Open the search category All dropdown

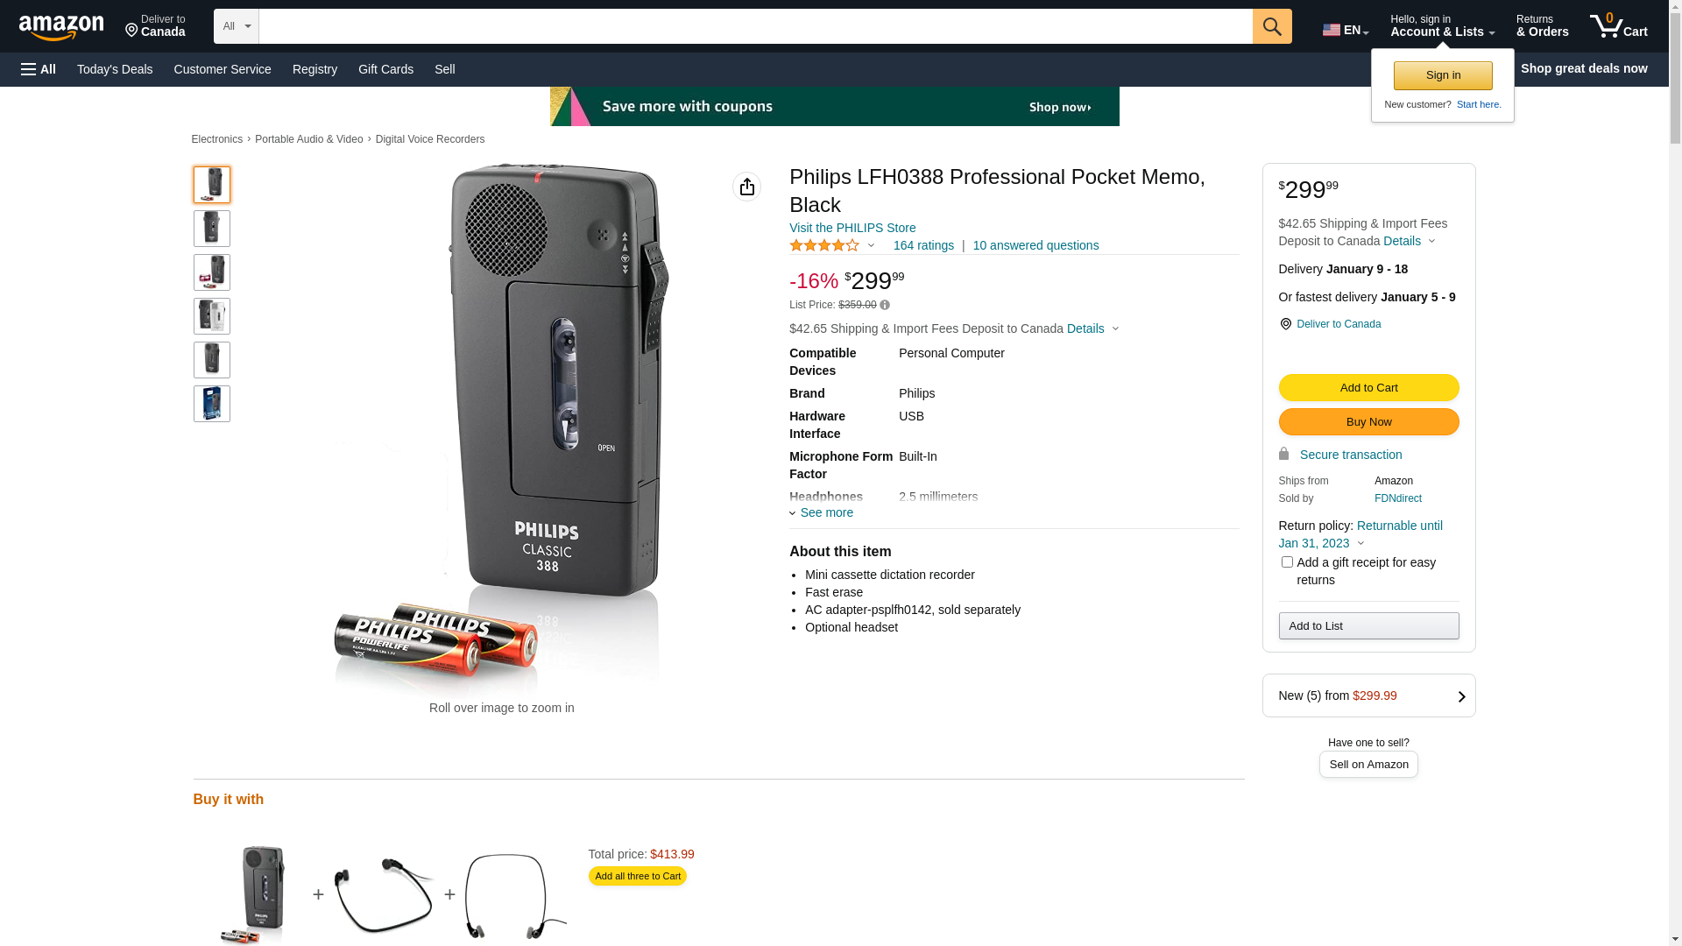[x=236, y=26]
